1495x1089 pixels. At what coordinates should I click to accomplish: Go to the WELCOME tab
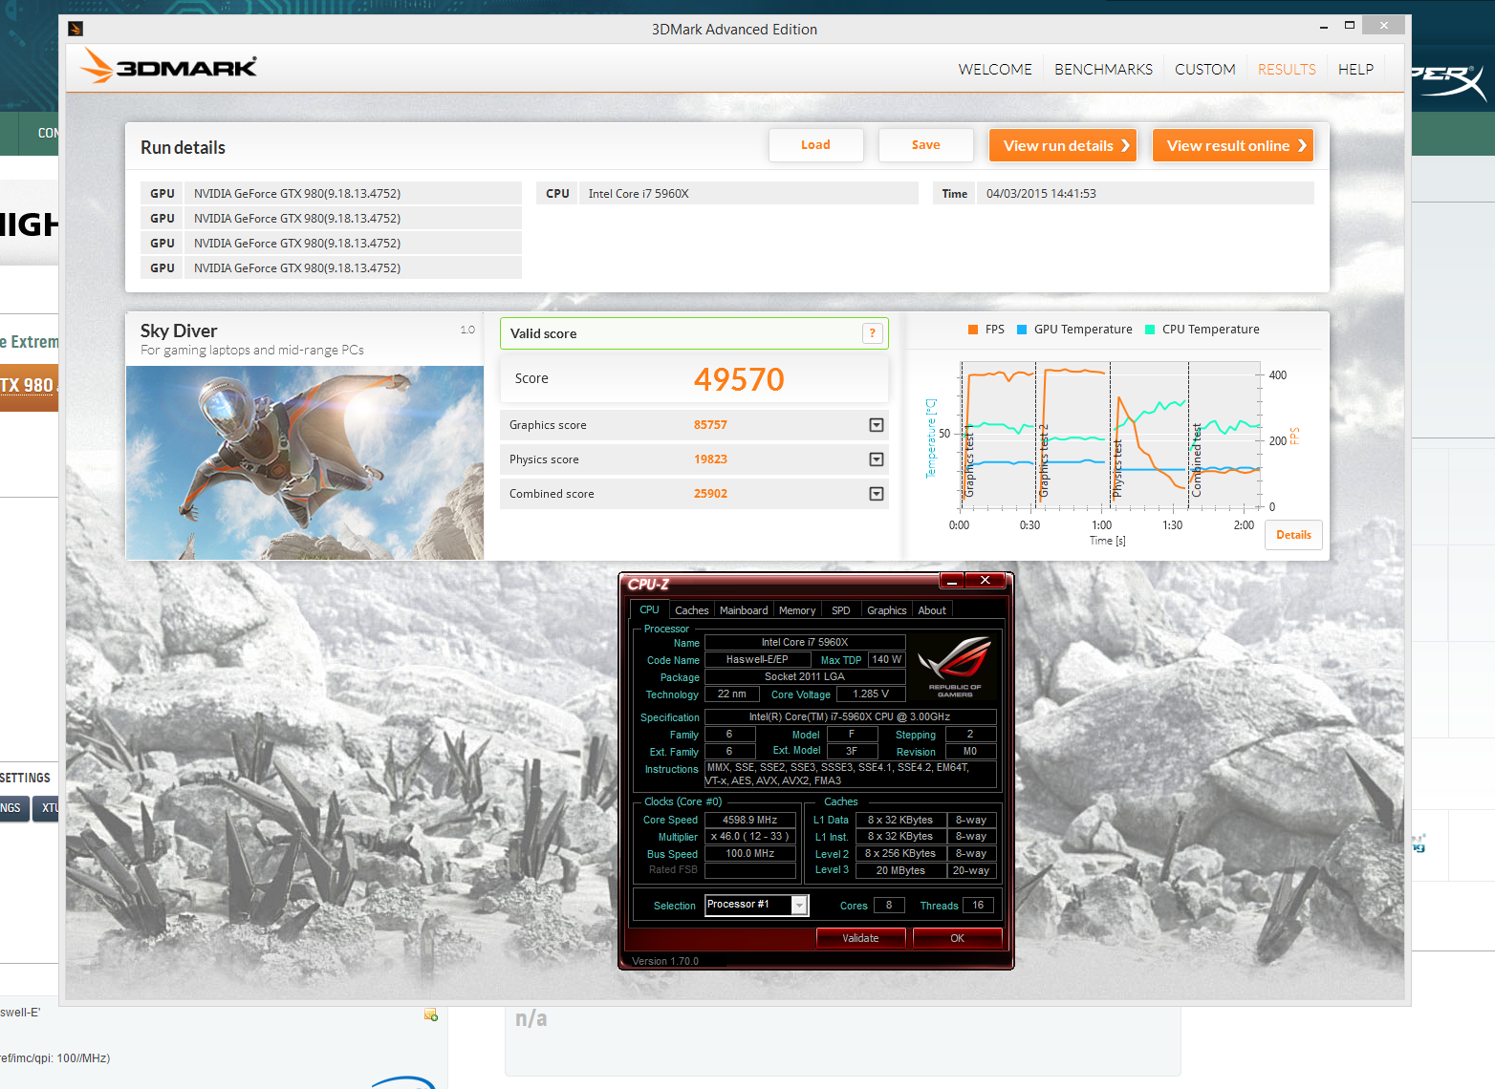pyautogui.click(x=995, y=70)
